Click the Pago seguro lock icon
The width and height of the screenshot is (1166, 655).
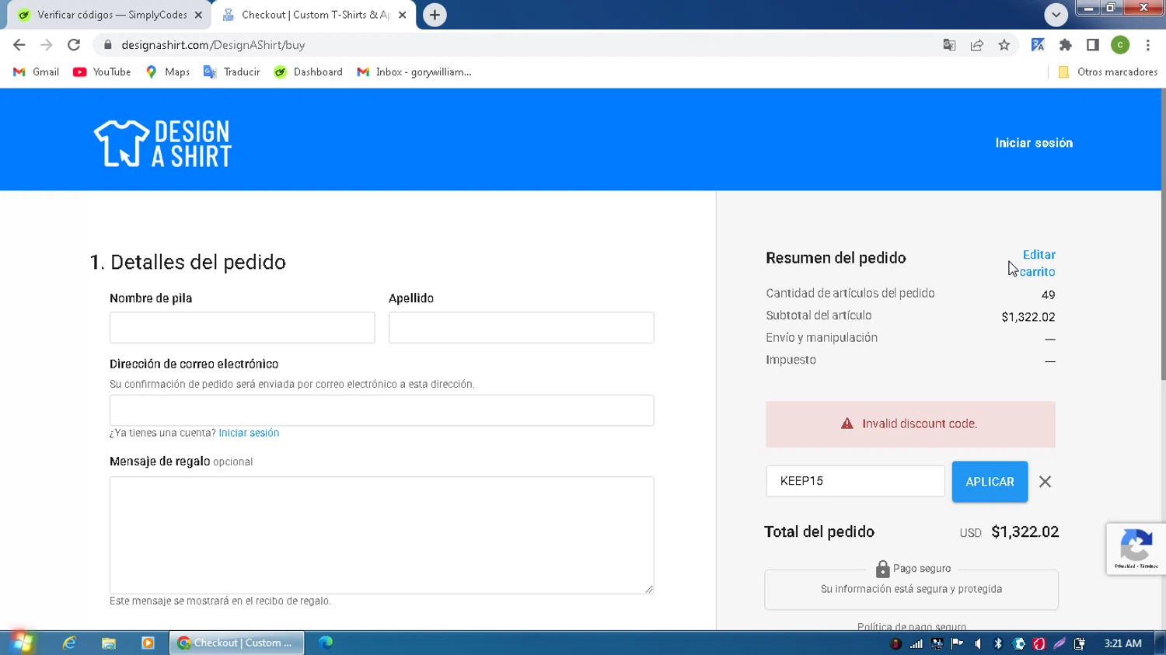[882, 569]
